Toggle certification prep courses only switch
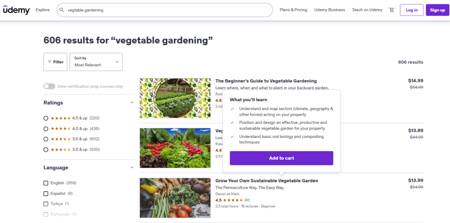Image resolution: width=450 pixels, height=223 pixels. 49,86
